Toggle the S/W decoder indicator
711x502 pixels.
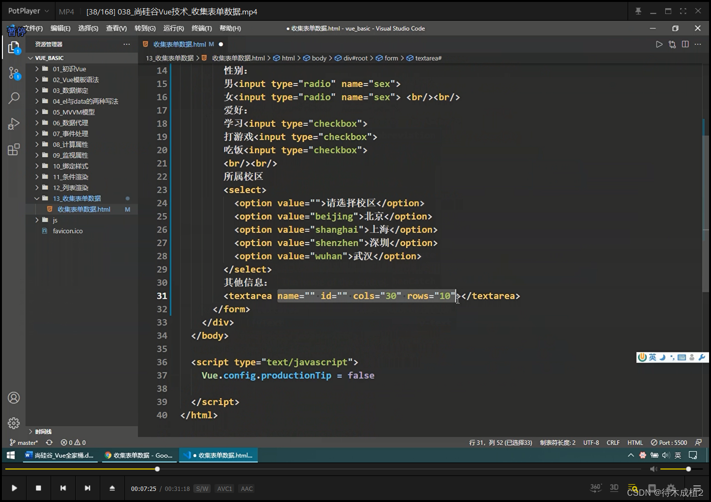coord(202,489)
